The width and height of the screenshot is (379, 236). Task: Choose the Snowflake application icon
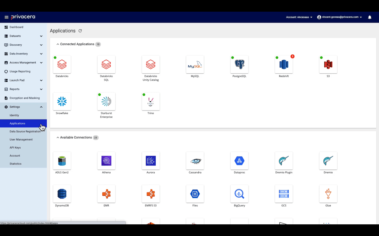(x=62, y=101)
